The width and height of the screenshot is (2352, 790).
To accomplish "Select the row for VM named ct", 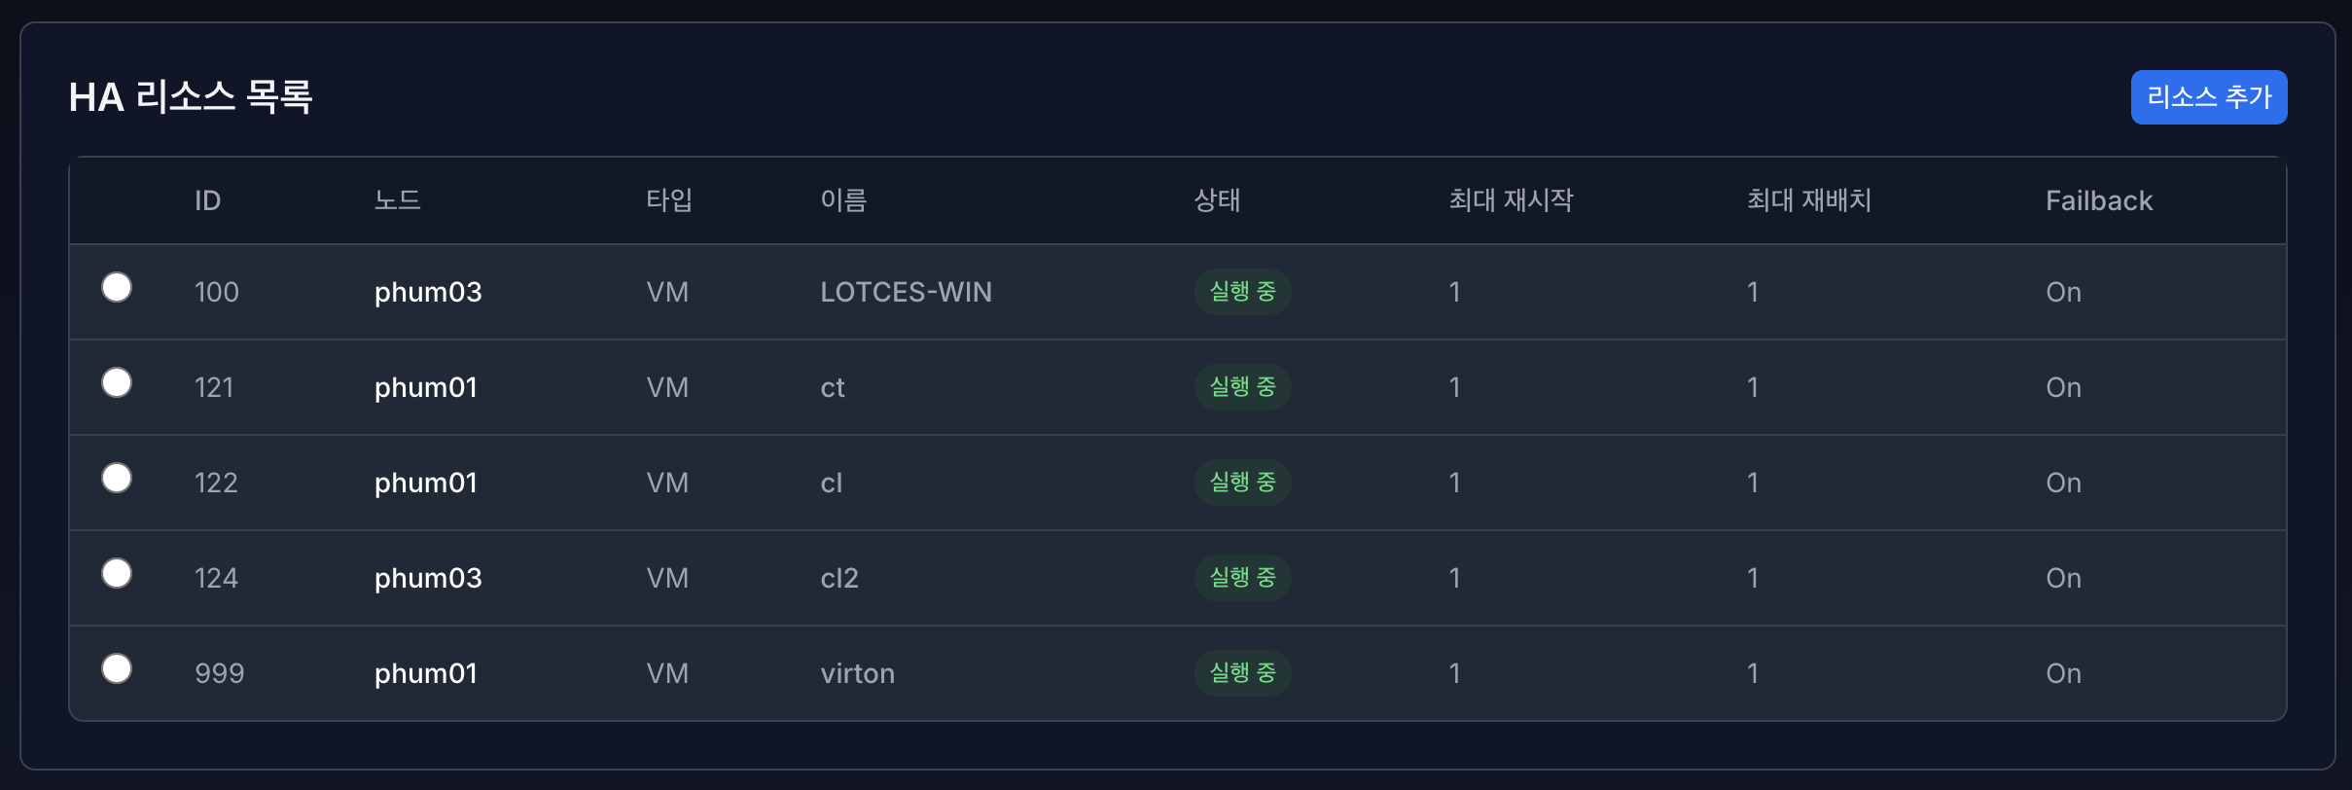I will coord(833,386).
